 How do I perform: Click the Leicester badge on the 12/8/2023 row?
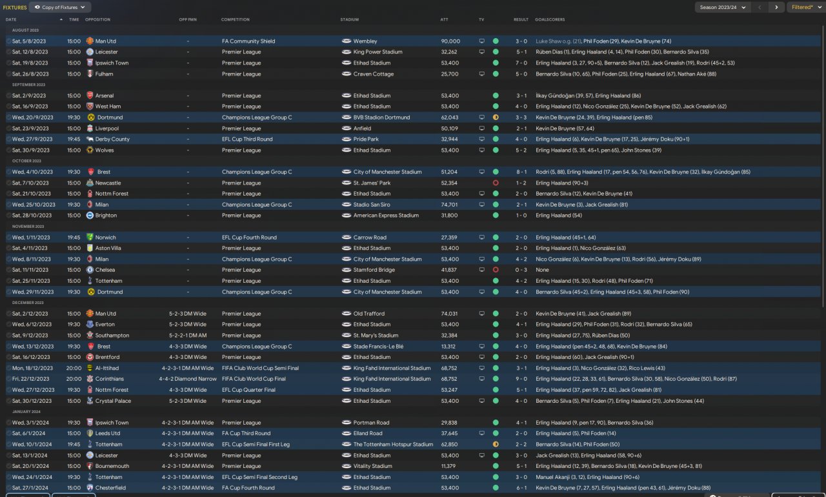(x=90, y=52)
